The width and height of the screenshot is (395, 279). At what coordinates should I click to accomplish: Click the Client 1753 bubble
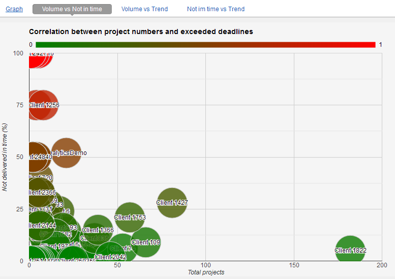[x=130, y=218]
